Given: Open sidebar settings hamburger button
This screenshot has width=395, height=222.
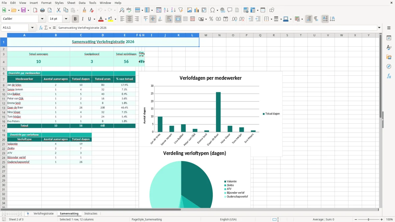Looking at the screenshot, I should [x=389, y=28].
